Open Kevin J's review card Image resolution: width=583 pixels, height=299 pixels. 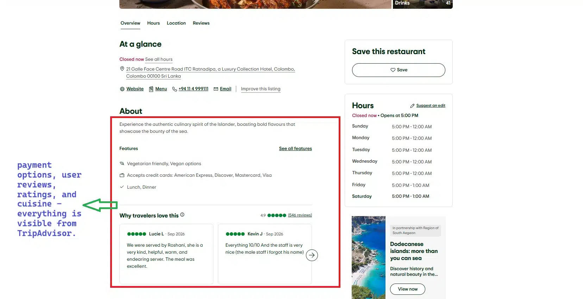pos(265,254)
